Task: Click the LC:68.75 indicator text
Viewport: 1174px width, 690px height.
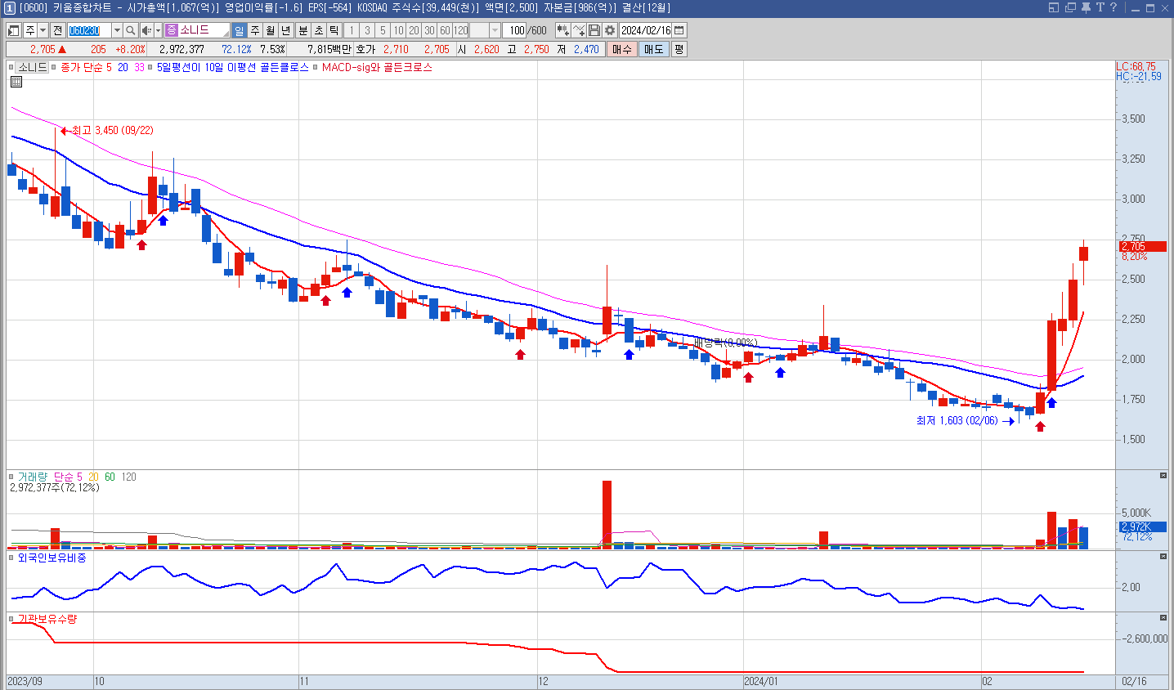Action: coord(1136,66)
